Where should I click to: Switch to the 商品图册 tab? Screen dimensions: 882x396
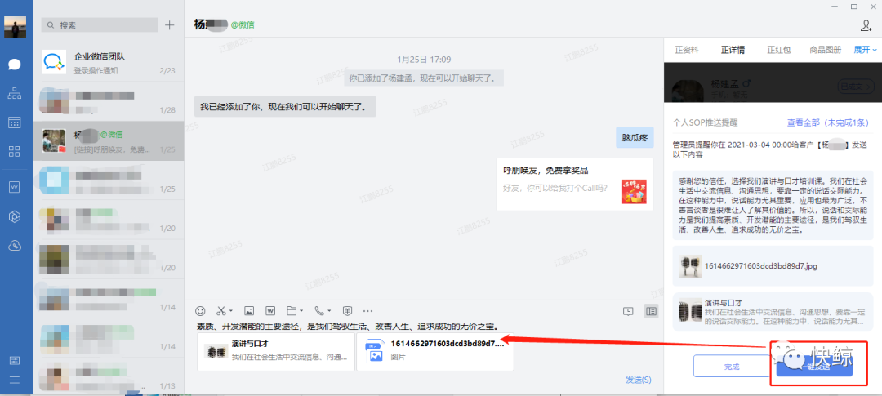(825, 50)
